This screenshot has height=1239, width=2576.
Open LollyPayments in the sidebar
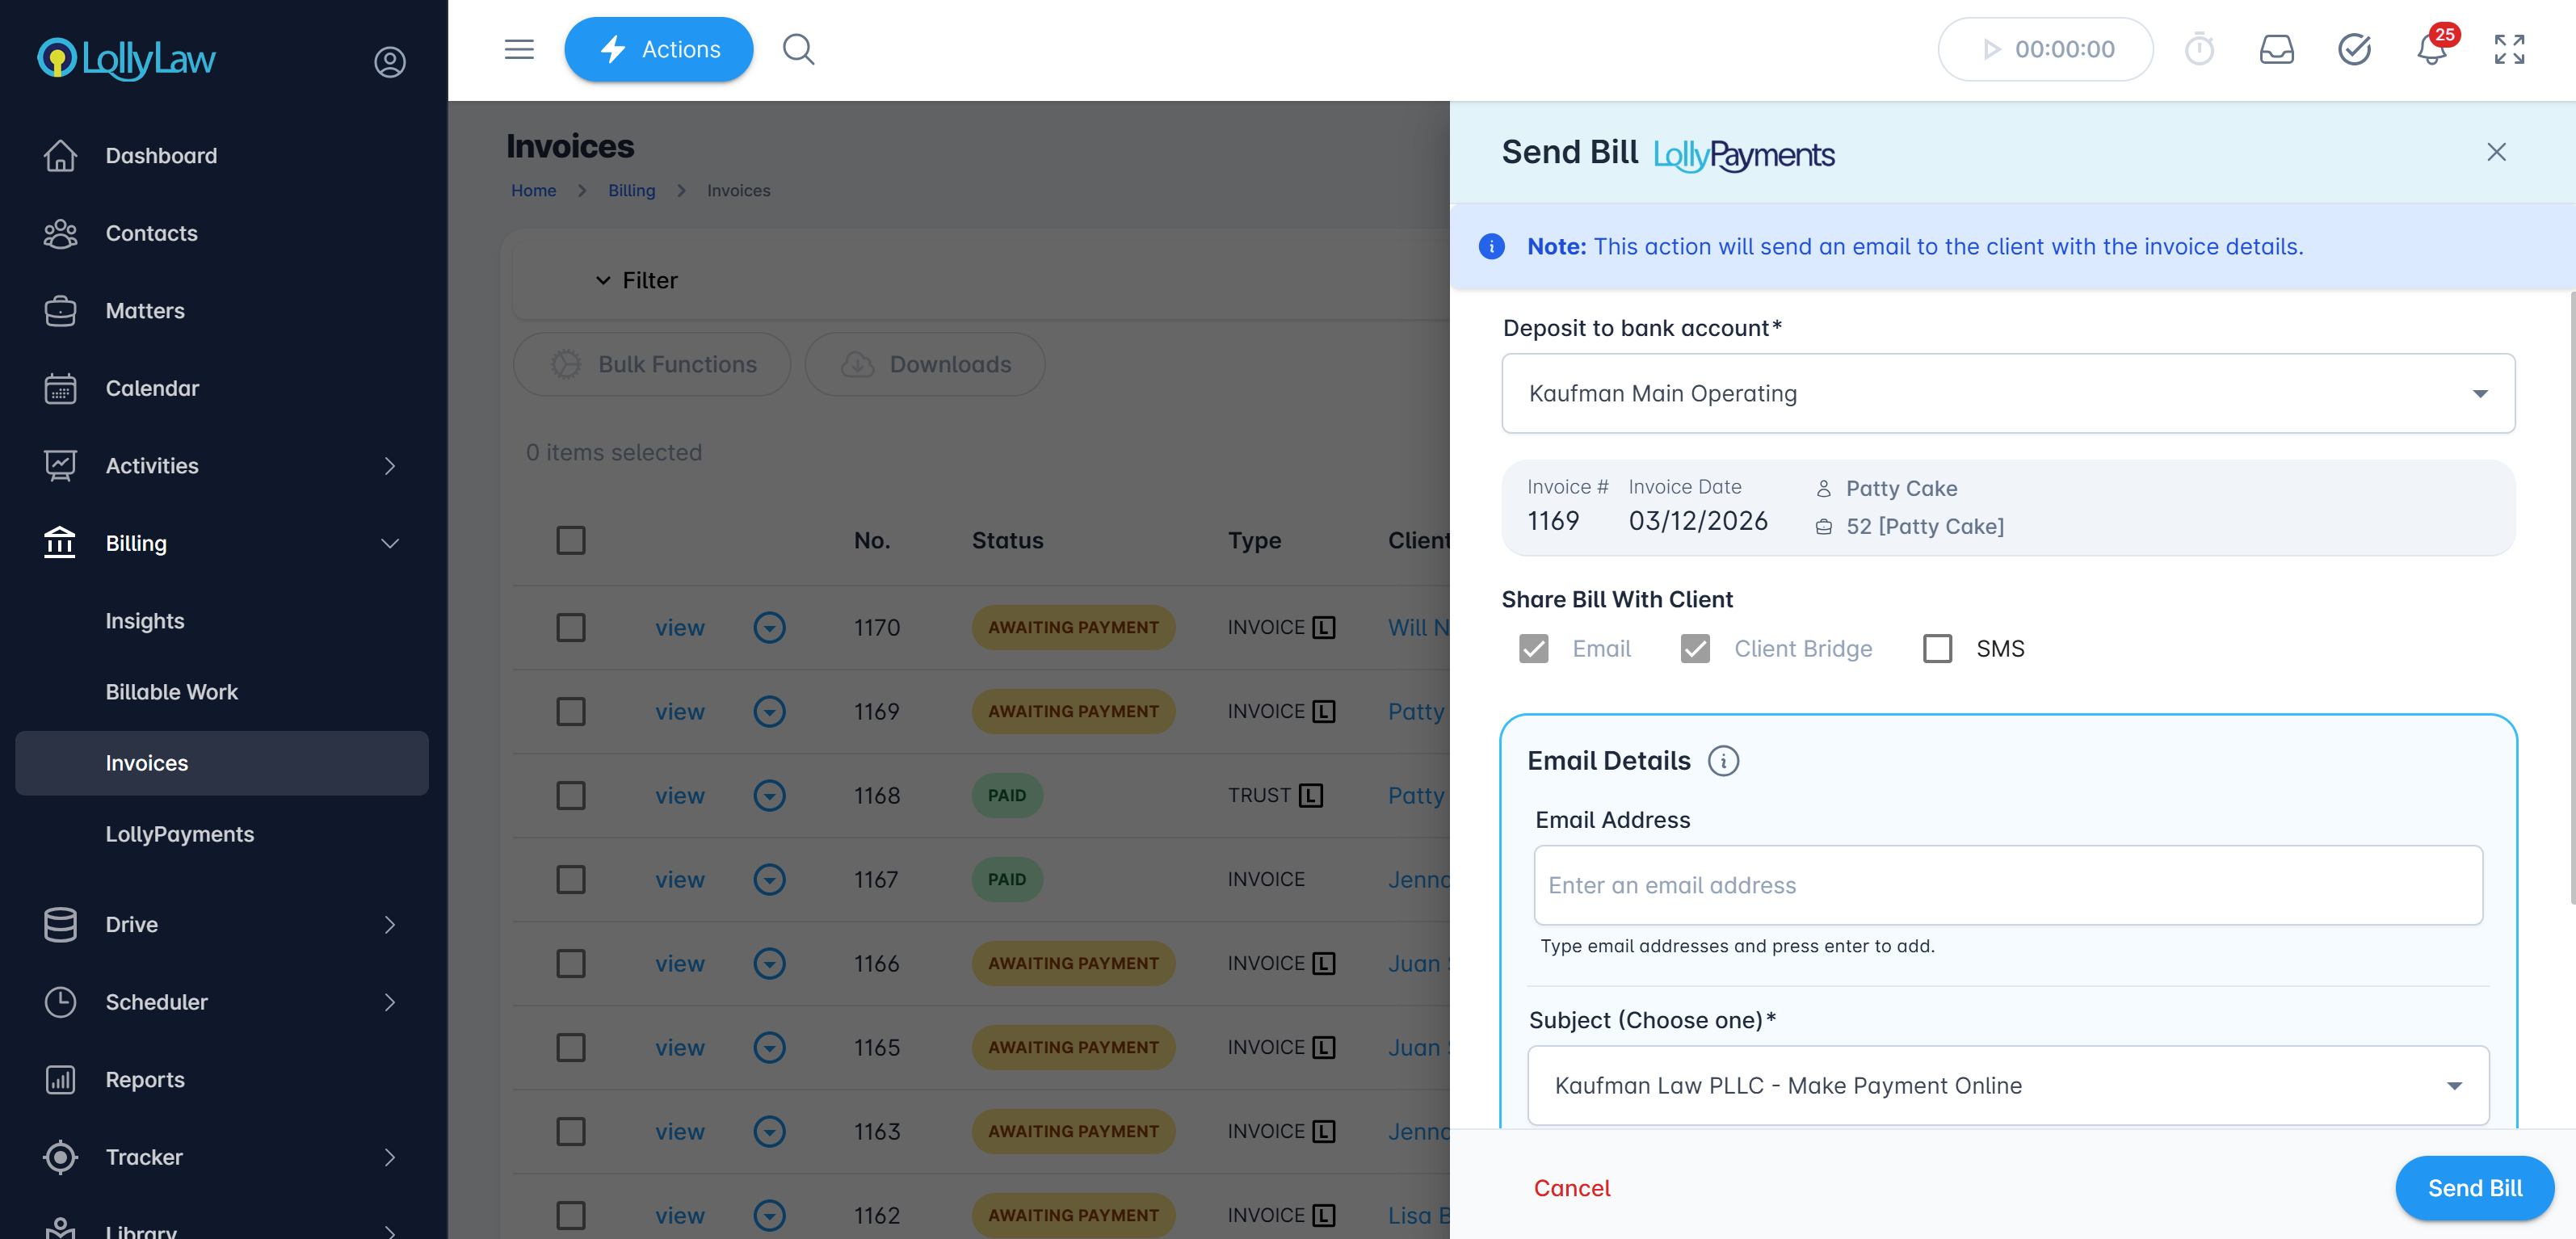180,834
